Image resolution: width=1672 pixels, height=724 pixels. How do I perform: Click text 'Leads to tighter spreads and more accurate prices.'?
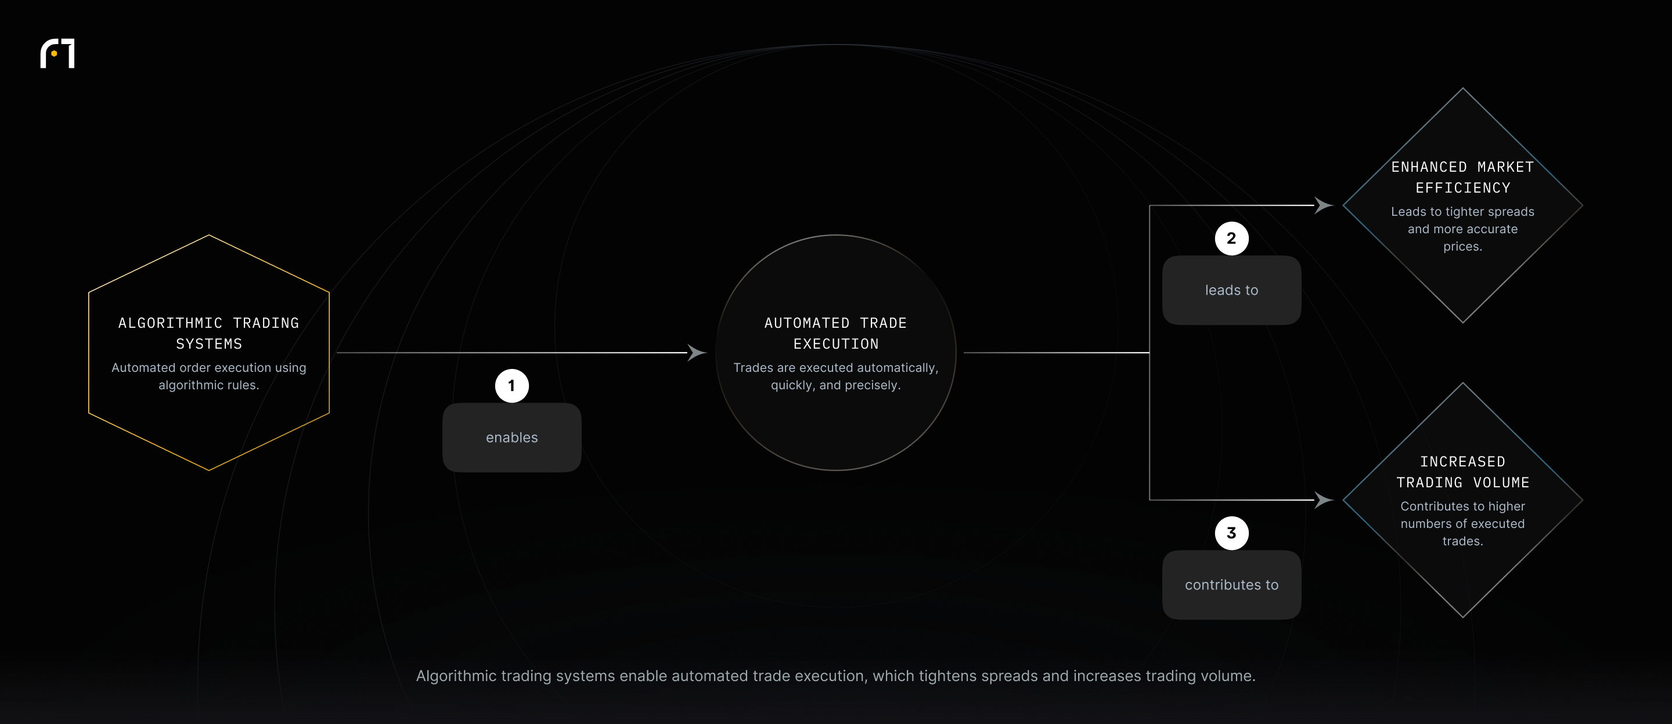1462,229
